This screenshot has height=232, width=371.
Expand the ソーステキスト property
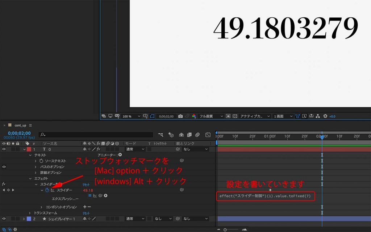36,161
